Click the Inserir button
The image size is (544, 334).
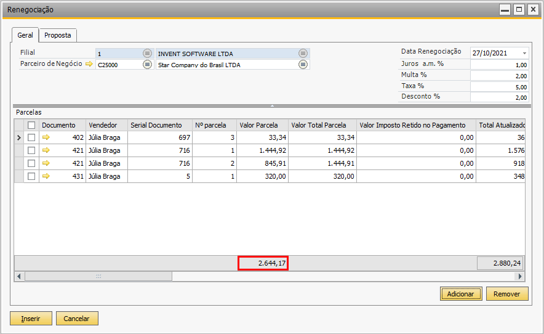(x=31, y=319)
